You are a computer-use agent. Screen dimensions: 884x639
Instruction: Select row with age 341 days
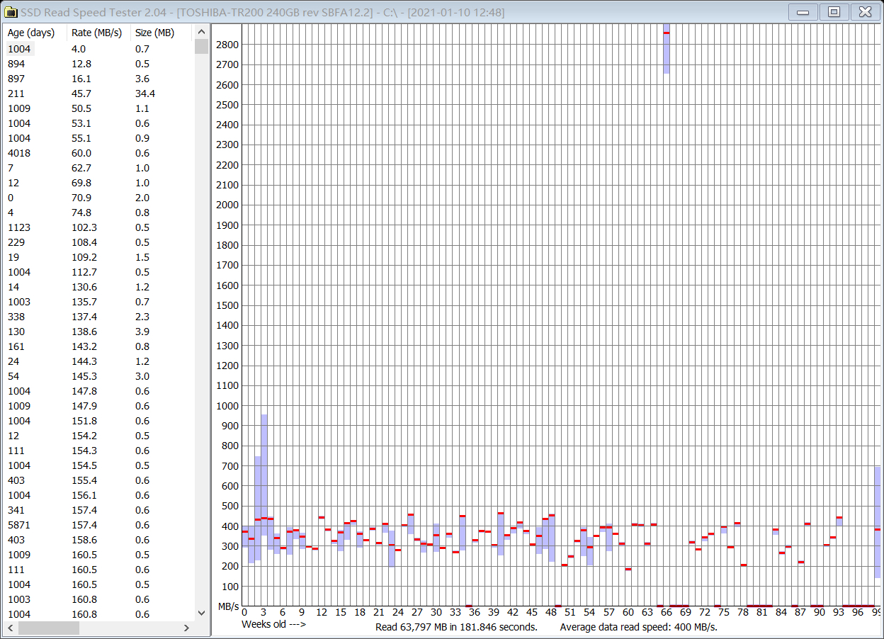click(x=99, y=510)
